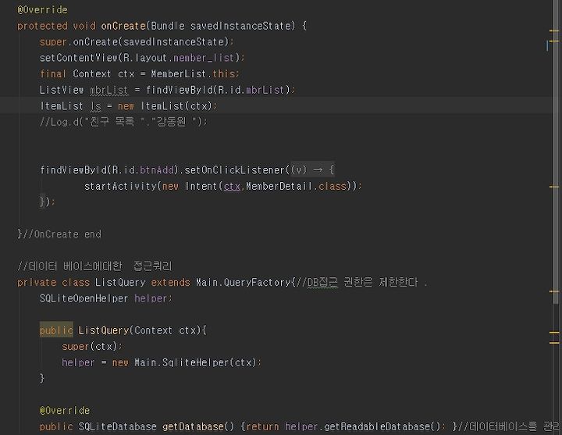Screen dimensions: 562x435
Task: Click "MemberDetail" class reference
Action: click(x=279, y=187)
